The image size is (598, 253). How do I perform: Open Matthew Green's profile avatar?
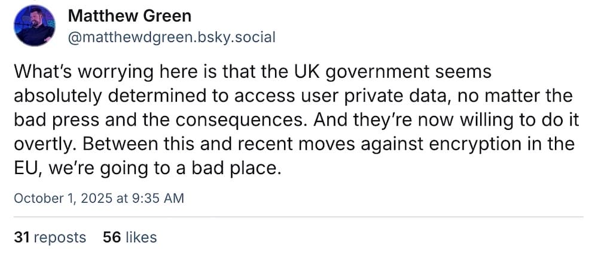34,26
